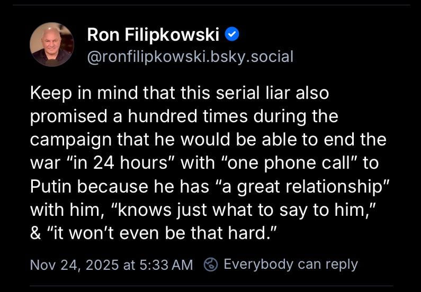Click the globe icon beside reply setting

point(211,264)
